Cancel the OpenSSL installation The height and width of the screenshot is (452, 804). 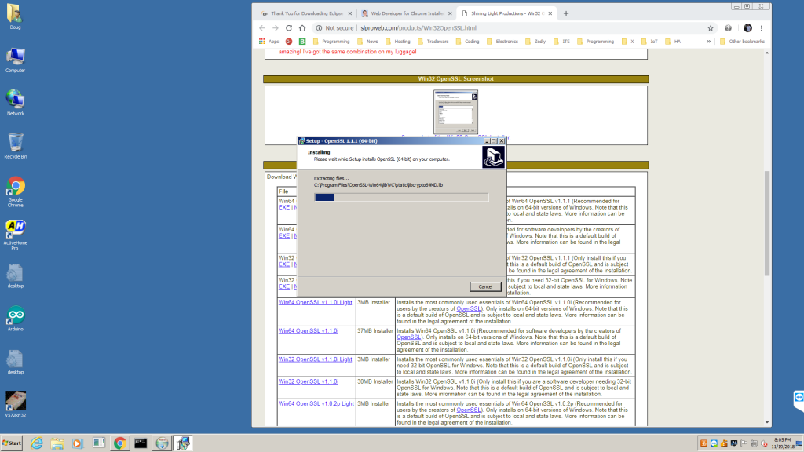[485, 286]
